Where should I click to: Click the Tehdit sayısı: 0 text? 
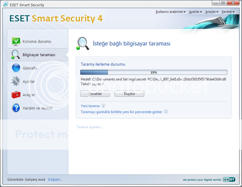point(92,84)
